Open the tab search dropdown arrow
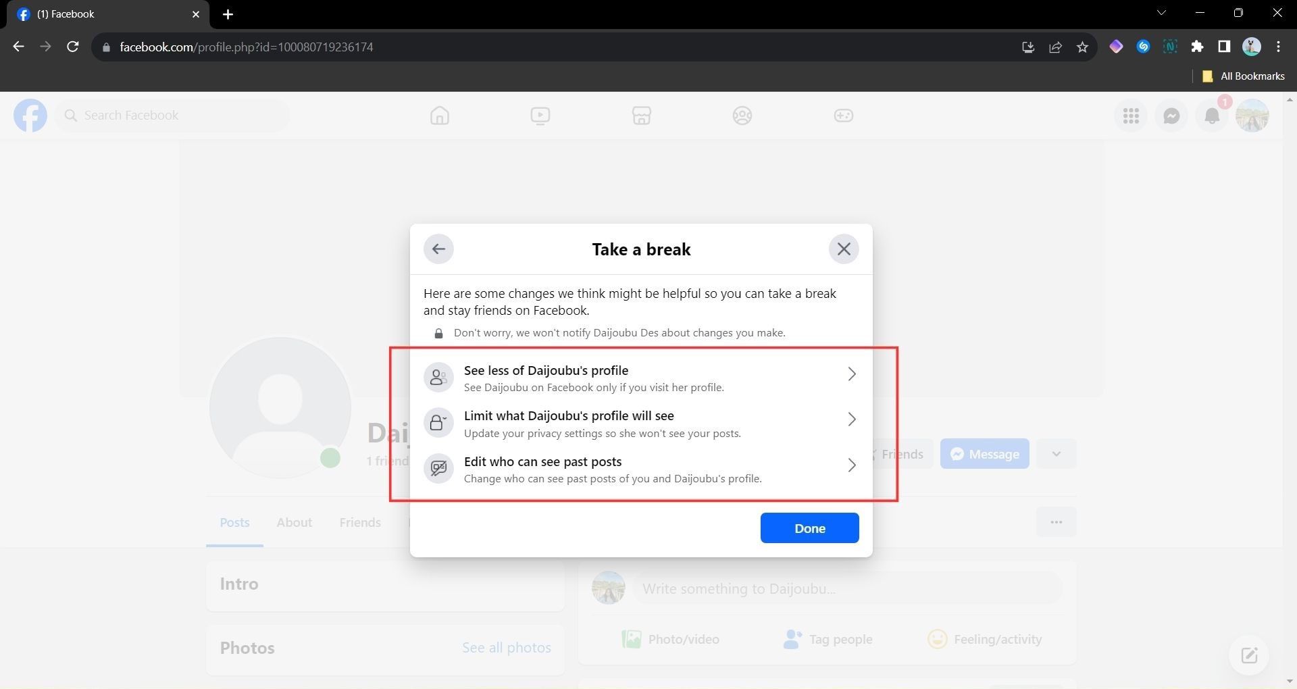Viewport: 1297px width, 689px height. click(x=1161, y=13)
